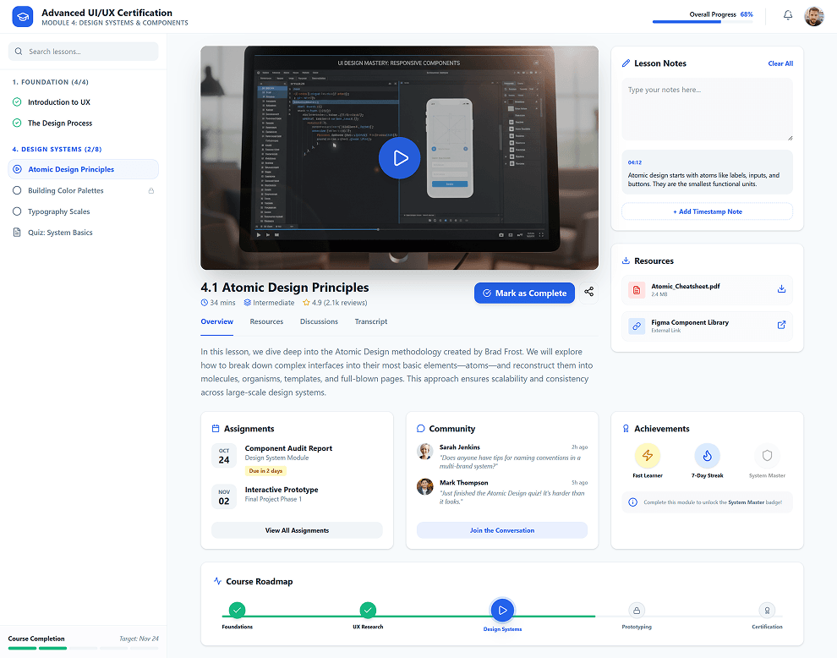837x658 pixels.
Task: Click the Course Roadmap activity icon
Action: click(217, 581)
